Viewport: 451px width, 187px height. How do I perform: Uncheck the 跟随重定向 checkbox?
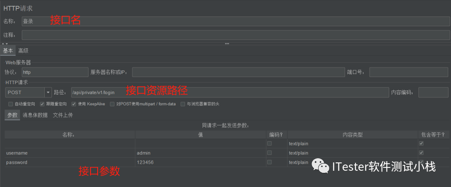[42, 104]
